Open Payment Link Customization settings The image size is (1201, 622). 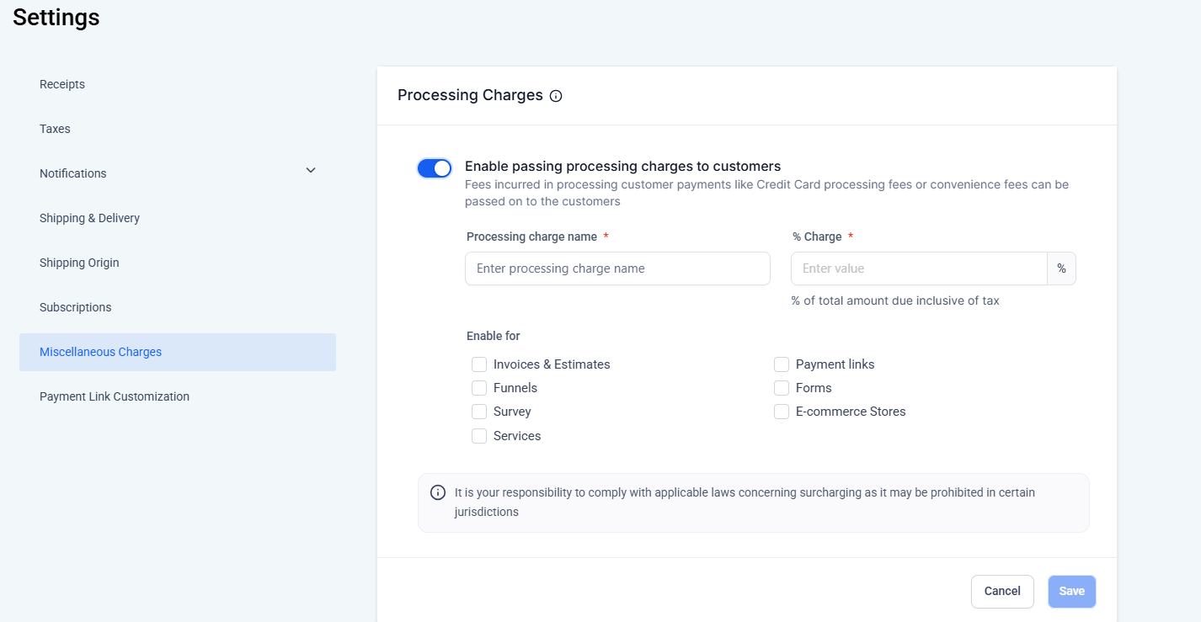point(115,396)
